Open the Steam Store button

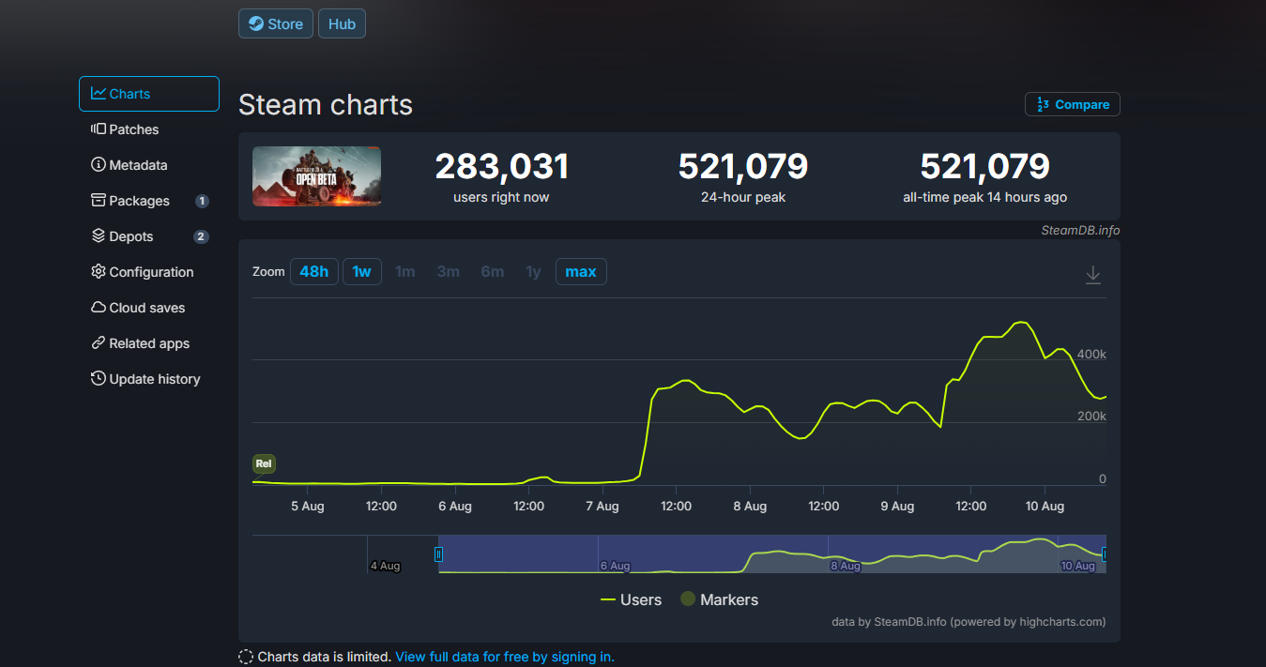point(275,24)
